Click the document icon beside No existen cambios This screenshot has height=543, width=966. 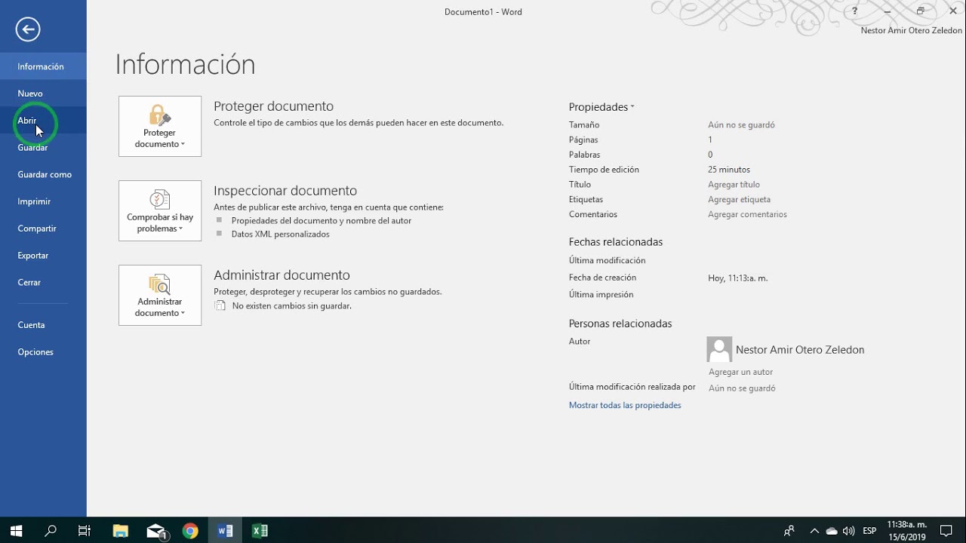(220, 306)
